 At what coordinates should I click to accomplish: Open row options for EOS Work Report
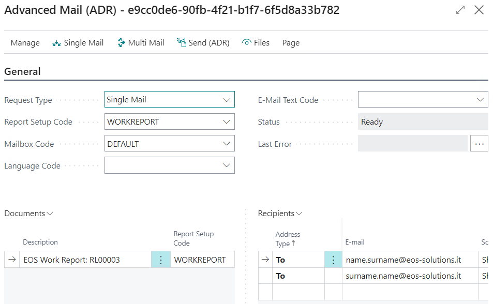[x=161, y=260]
